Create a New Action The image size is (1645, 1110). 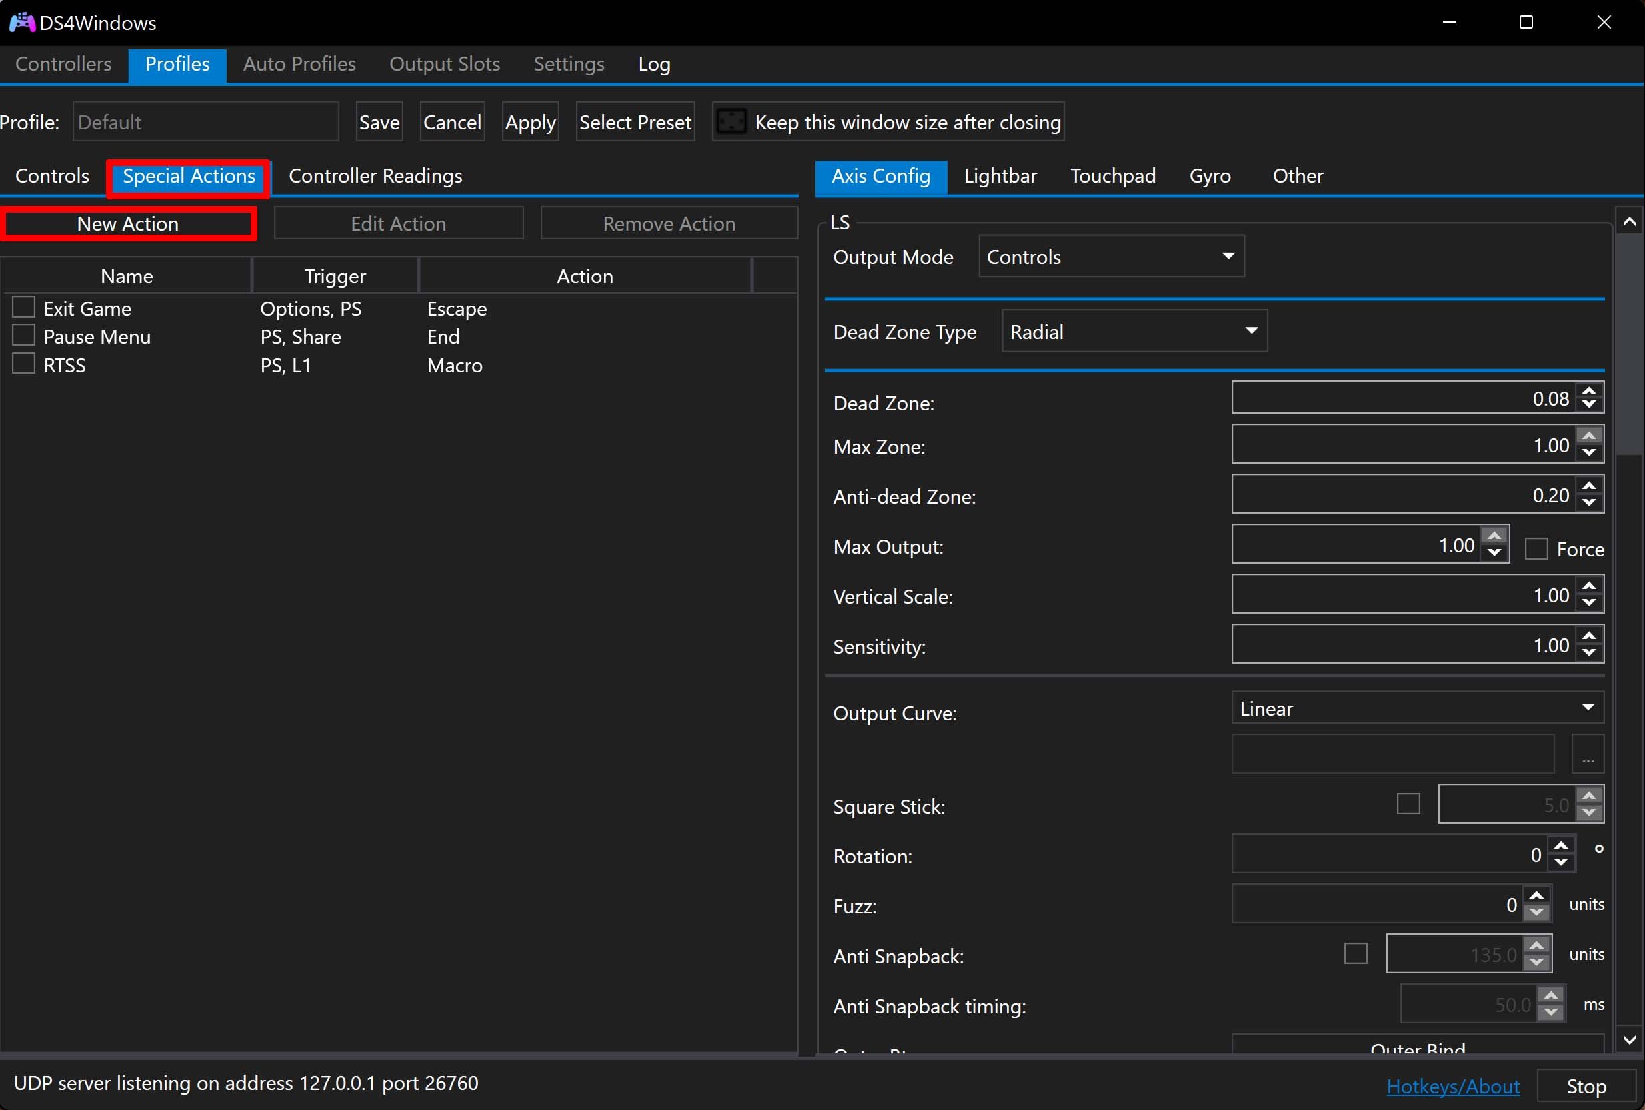click(x=128, y=224)
